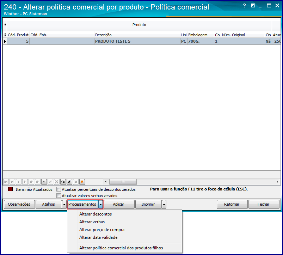Screen dimensions: 283x255
Task: Enable Atualizar valores verbas zerados
Action: click(59, 196)
